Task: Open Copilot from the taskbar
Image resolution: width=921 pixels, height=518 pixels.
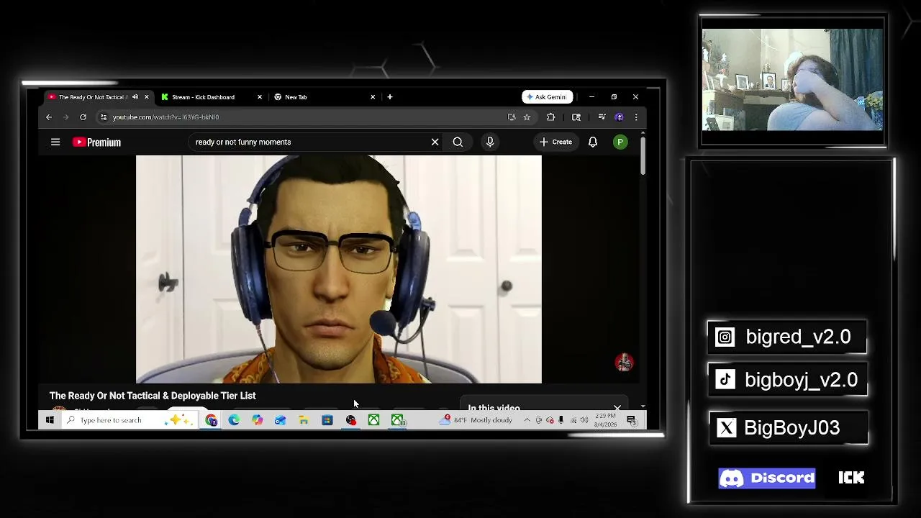Action: [x=257, y=420]
